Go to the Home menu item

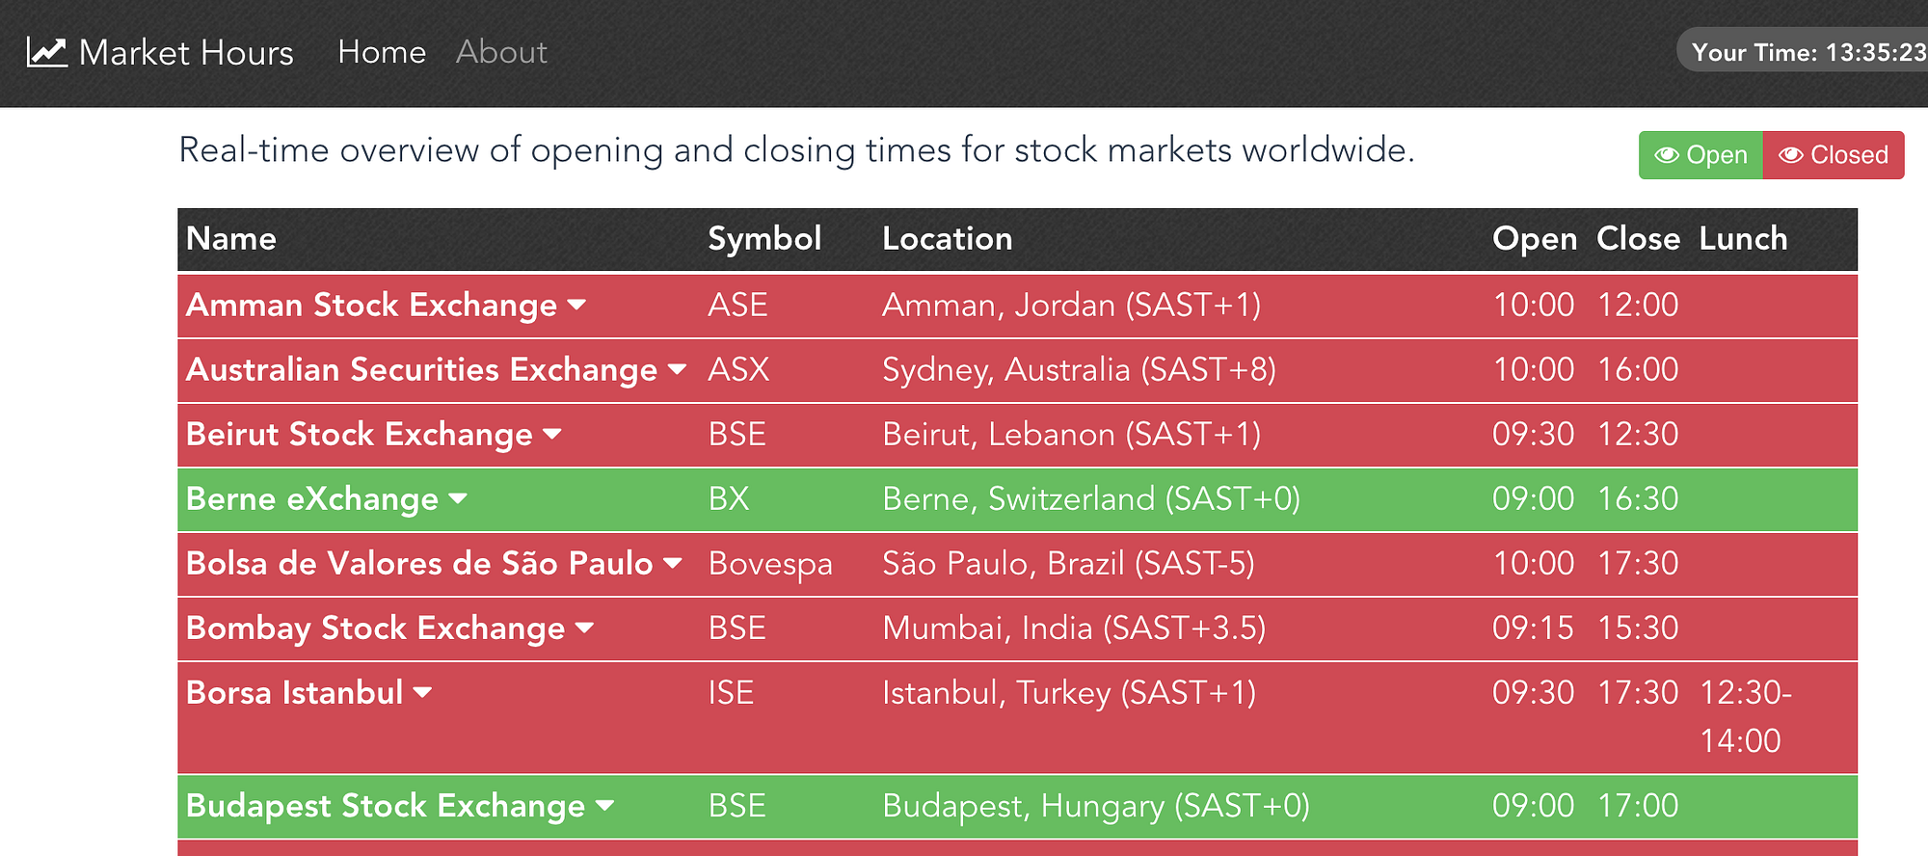382,52
